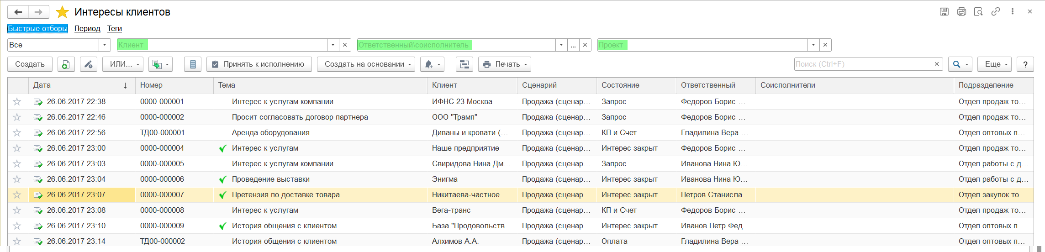1045x252 pixels.
Task: Click the copy document icon beside Создать
Action: coord(66,64)
